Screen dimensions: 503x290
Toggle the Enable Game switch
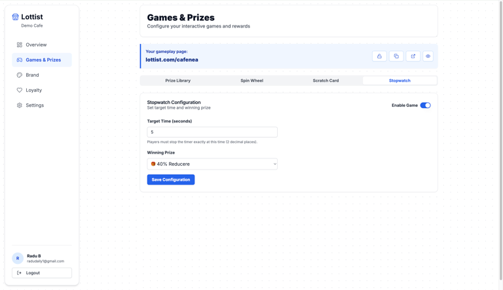[x=425, y=105]
